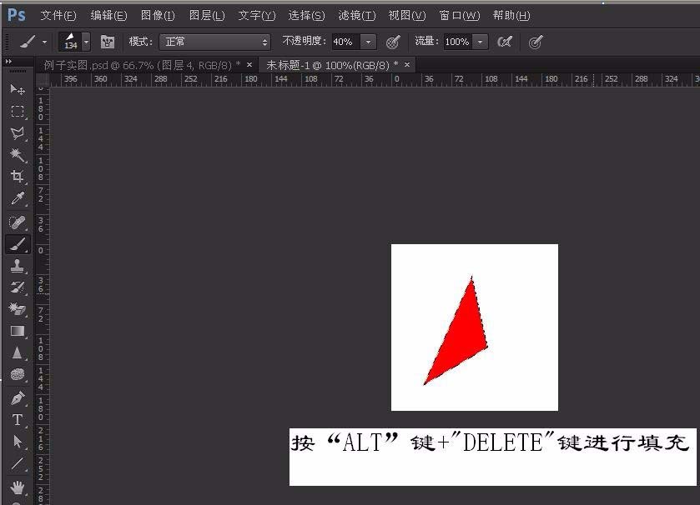Image resolution: width=700 pixels, height=505 pixels.
Task: Expand the toolbar with the double-arrow chevron
Action: pos(9,61)
